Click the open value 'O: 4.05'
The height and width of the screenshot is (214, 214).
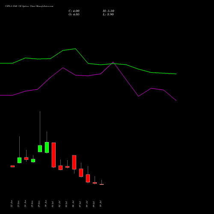pyautogui.click(x=74, y=15)
